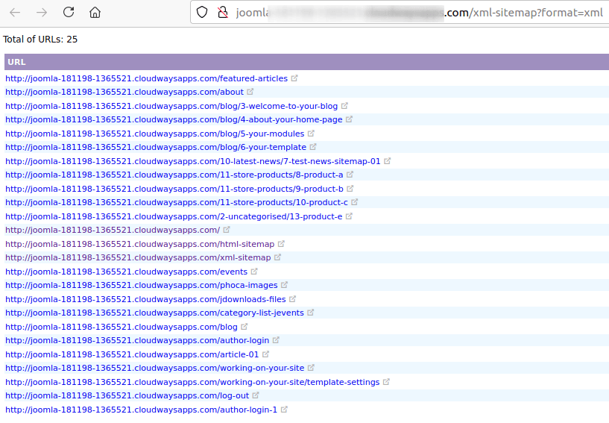Open the /working-on-your-site link

pos(154,369)
